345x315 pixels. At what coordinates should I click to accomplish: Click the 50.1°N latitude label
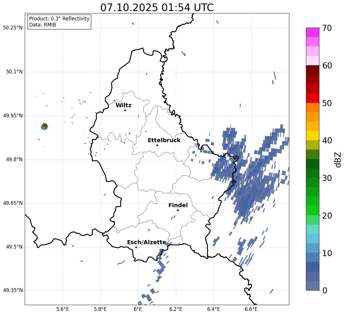pos(14,72)
